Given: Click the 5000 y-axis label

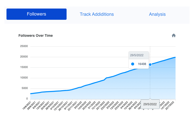Looking at the screenshot, I should (x=25, y=88).
